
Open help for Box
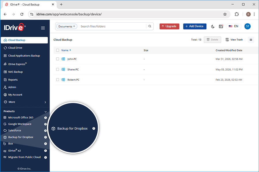tap(45, 144)
